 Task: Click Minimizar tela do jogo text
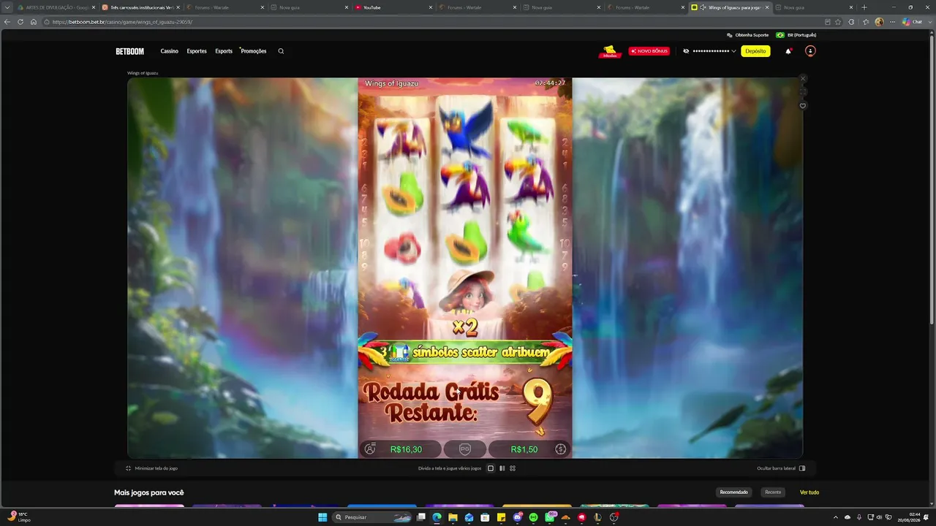coord(156,468)
